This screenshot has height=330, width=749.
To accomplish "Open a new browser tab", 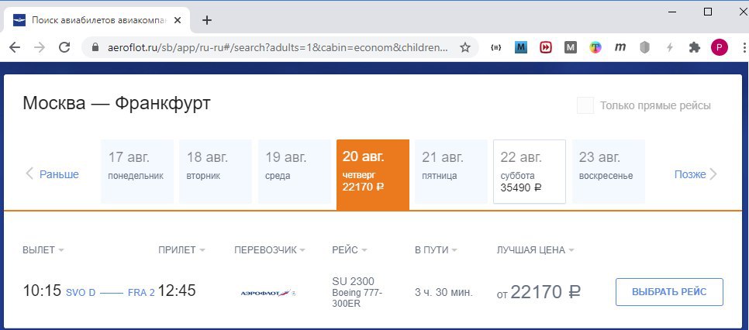I will 206,20.
